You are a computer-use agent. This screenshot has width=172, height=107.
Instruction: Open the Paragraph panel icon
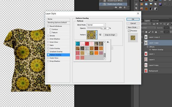coord(136,8)
